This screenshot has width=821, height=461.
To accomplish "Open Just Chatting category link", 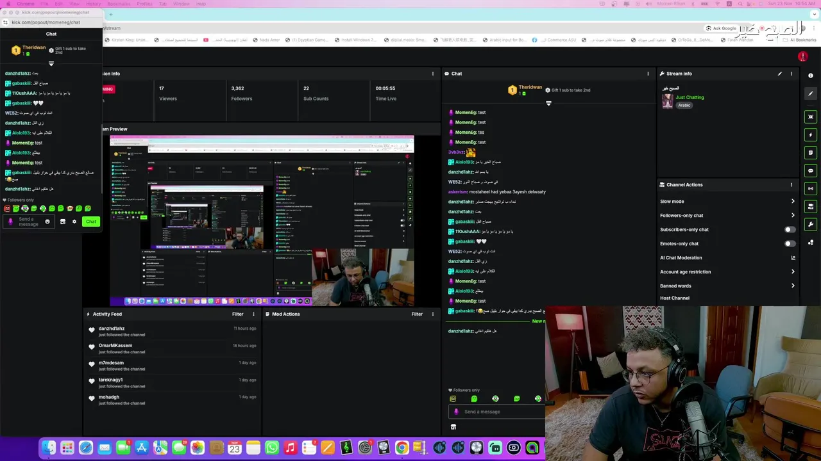I will tap(690, 97).
